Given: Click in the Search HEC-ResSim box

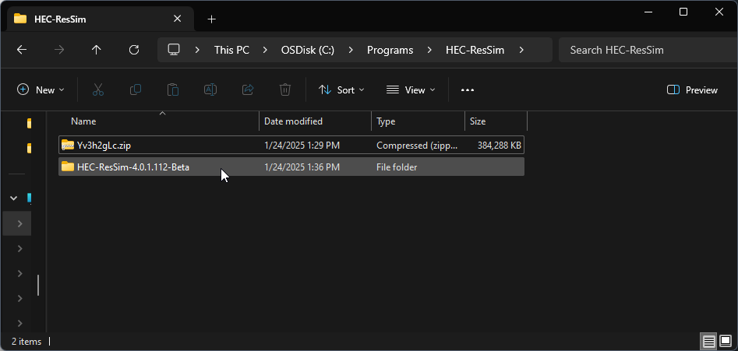Looking at the screenshot, I should pyautogui.click(x=648, y=50).
